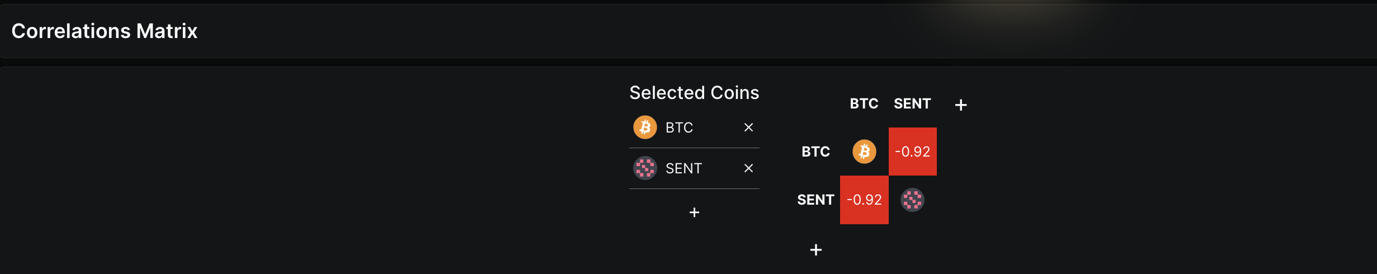1377x274 pixels.
Task: Click the BTC row header
Action: (815, 152)
